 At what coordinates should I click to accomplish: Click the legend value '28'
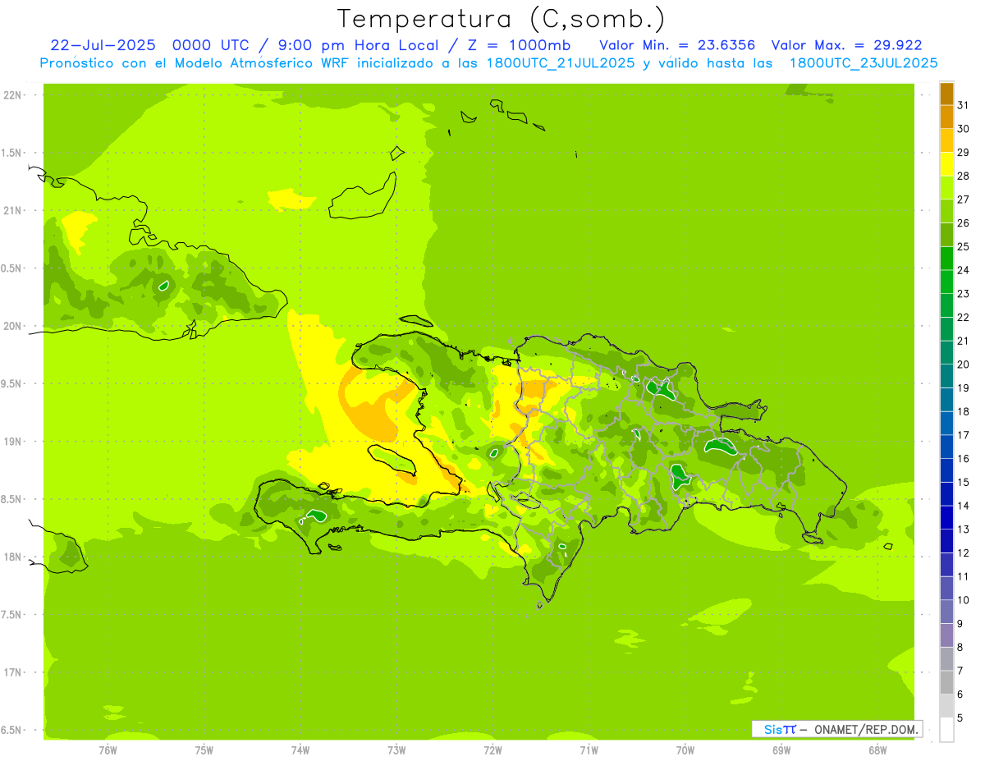[964, 176]
